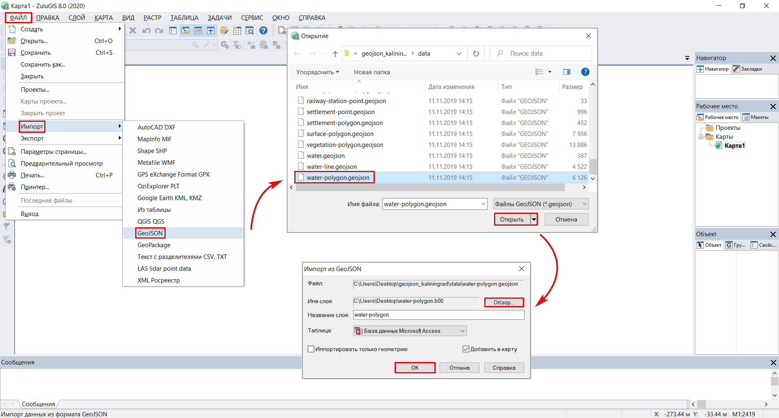Screen dimensions: 779x418
Task: Uncheck the 'Добавить в карту' checkbox
Action: [466, 349]
